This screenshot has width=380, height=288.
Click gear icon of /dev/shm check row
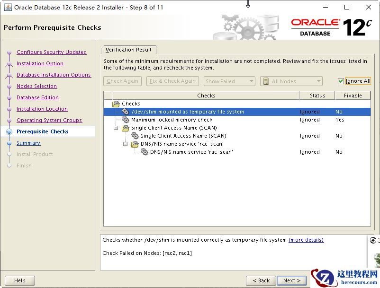tap(125, 112)
